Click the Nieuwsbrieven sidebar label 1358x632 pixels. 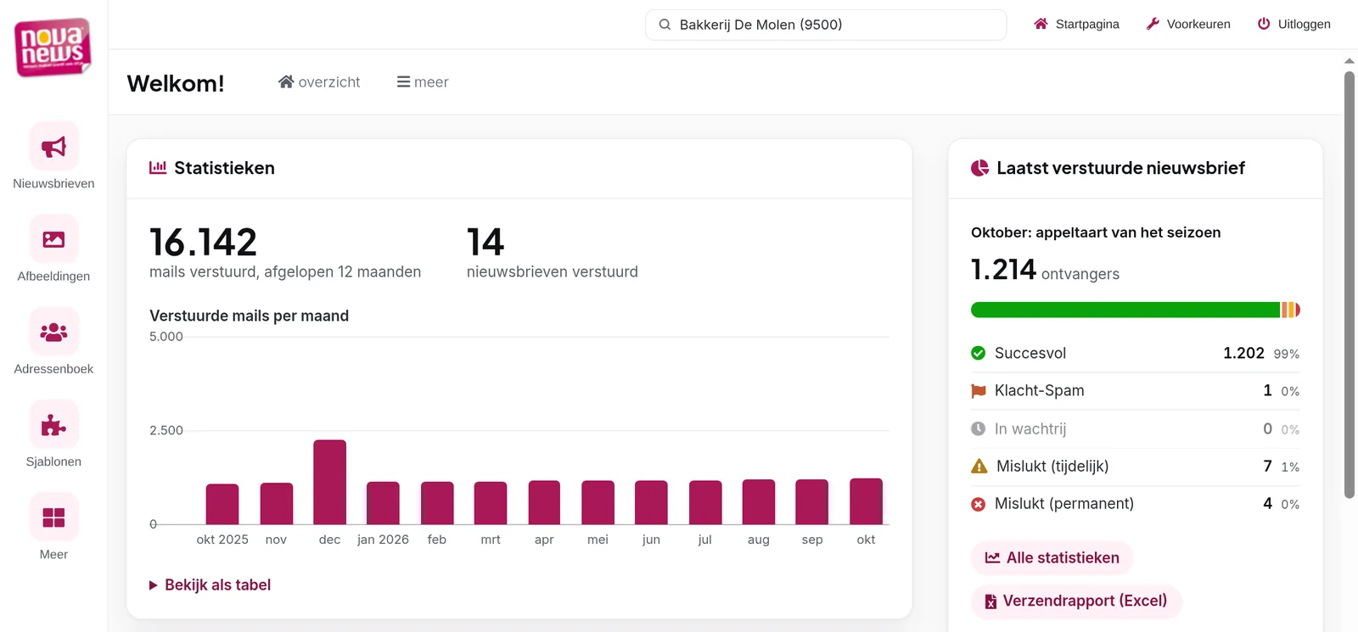point(53,183)
